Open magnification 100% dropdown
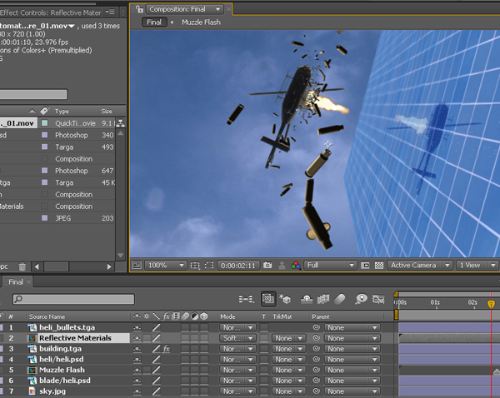 [166, 265]
